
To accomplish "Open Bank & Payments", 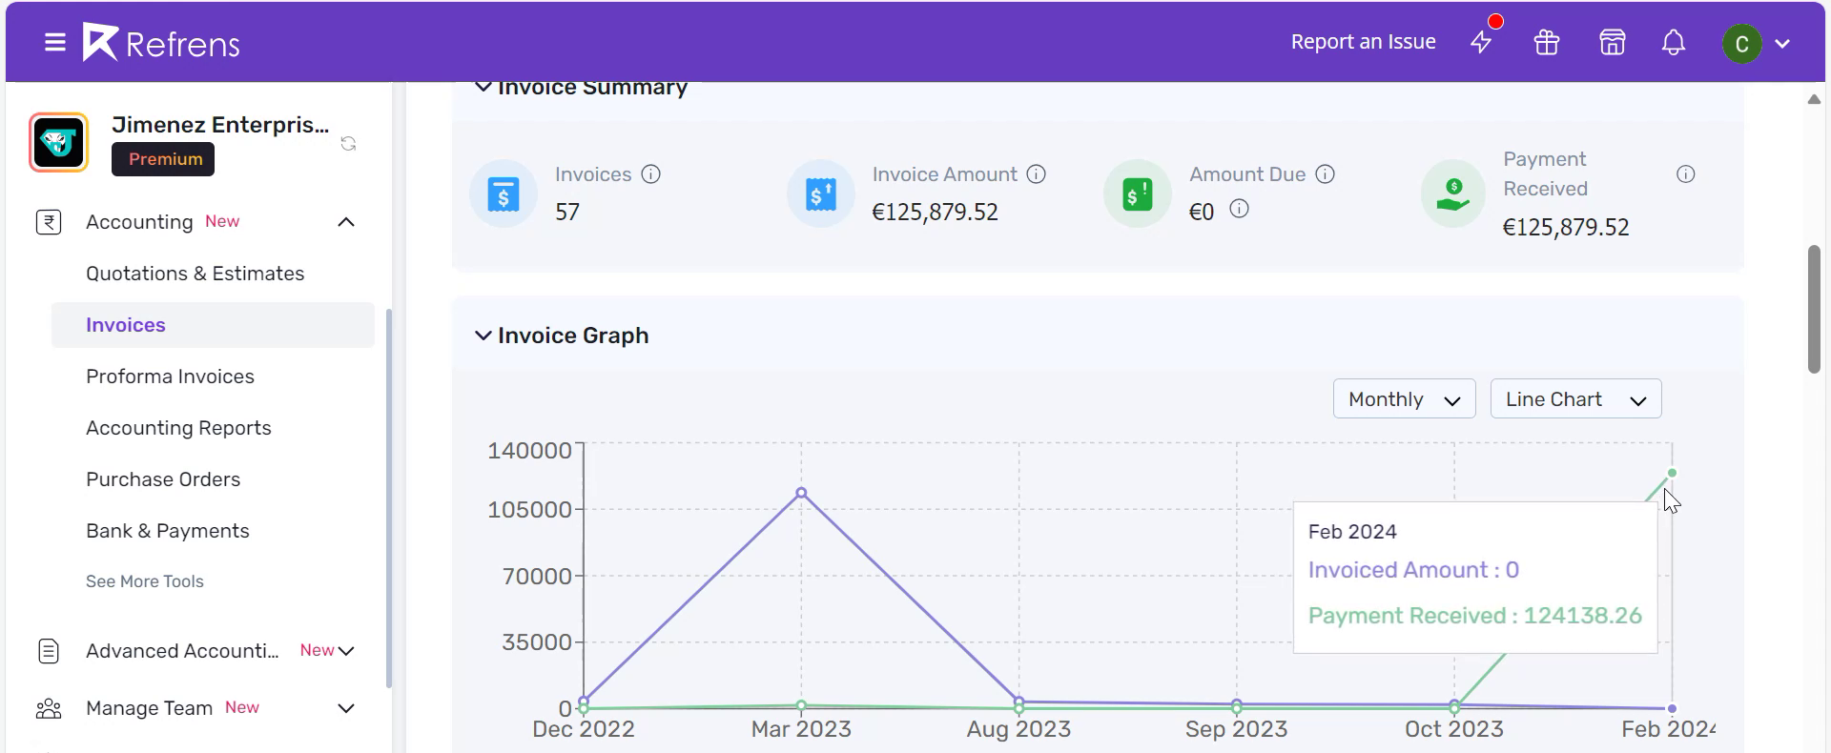I will click(168, 531).
